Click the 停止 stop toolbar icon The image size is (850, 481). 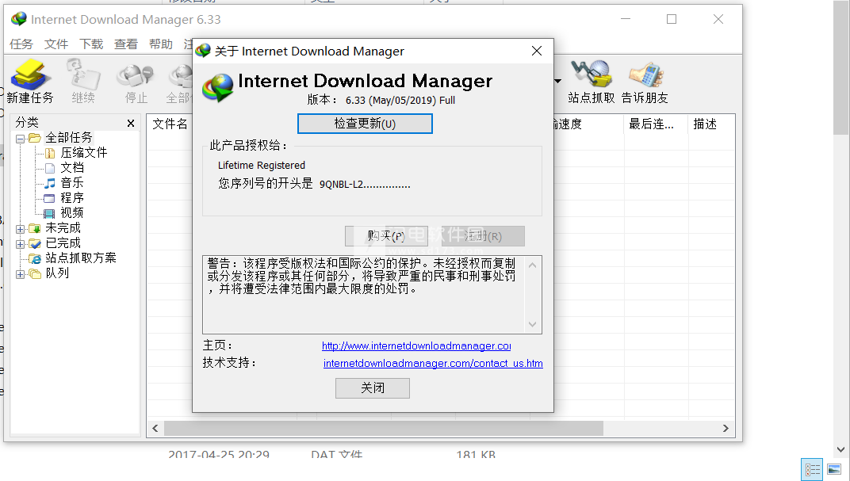click(136, 82)
